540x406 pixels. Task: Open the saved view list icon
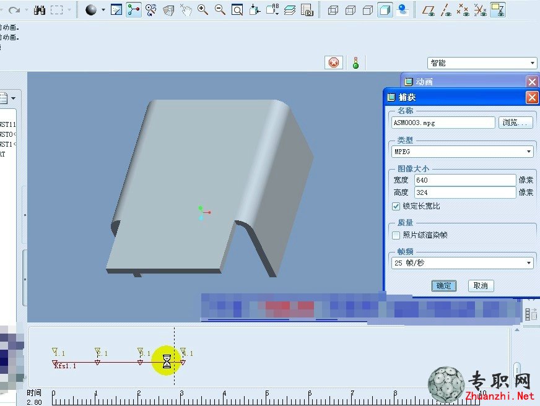[272, 10]
